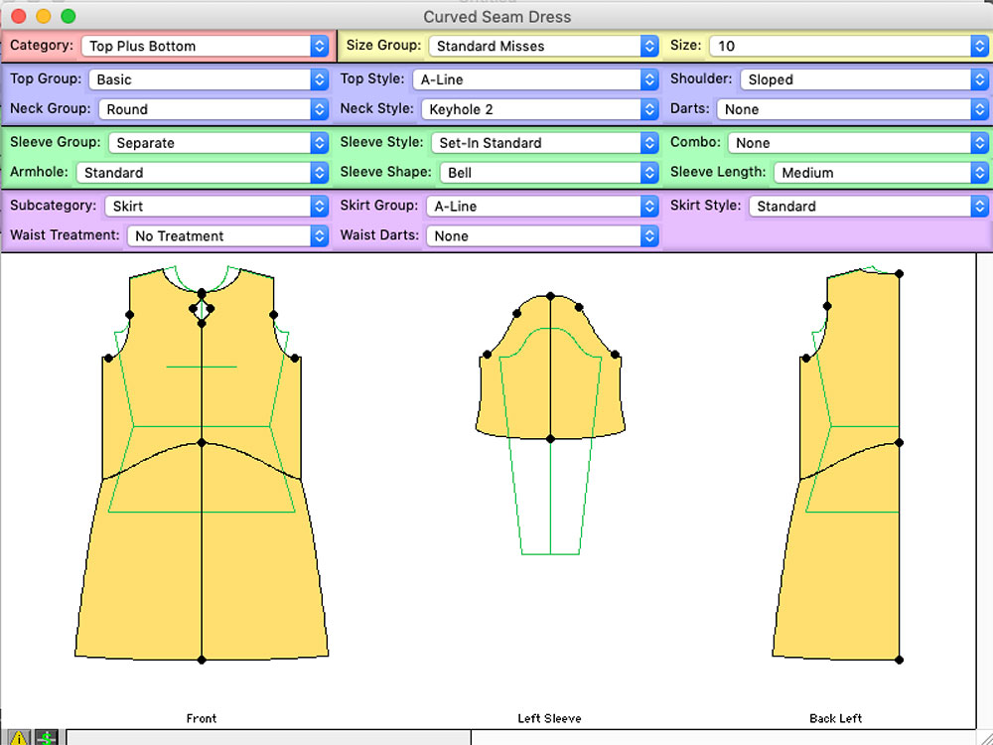Image resolution: width=993 pixels, height=745 pixels.
Task: Click the Back Left waist seam point
Action: (x=900, y=443)
